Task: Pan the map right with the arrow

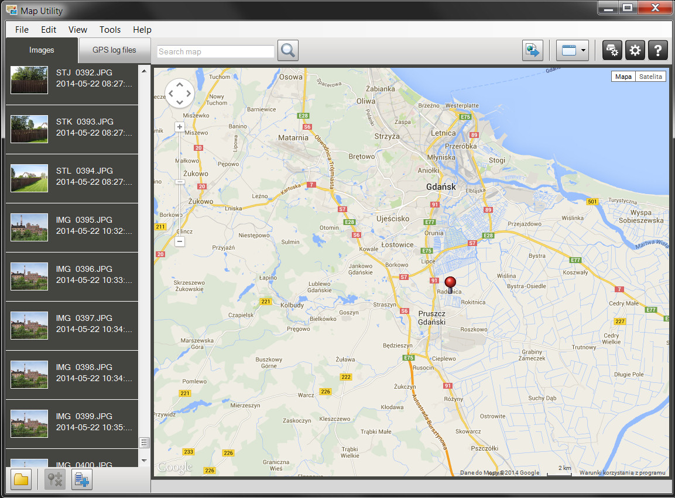Action: (x=189, y=94)
